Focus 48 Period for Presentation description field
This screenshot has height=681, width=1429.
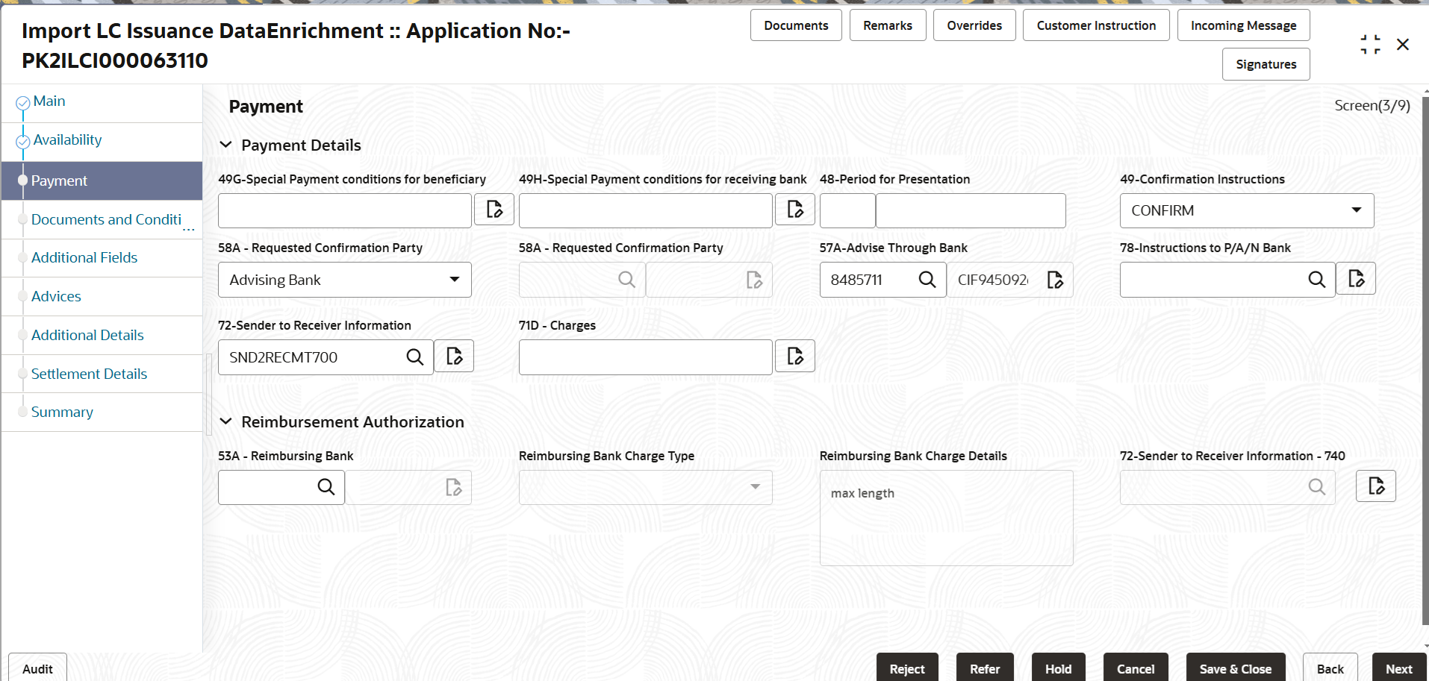coord(971,210)
